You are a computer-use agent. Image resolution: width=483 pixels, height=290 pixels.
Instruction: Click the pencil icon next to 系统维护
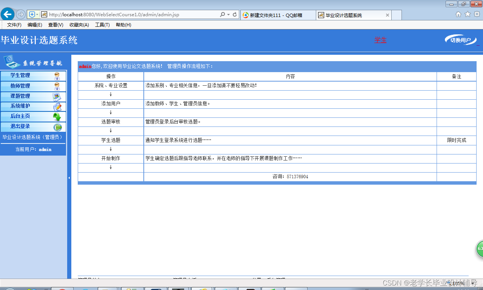57,107
